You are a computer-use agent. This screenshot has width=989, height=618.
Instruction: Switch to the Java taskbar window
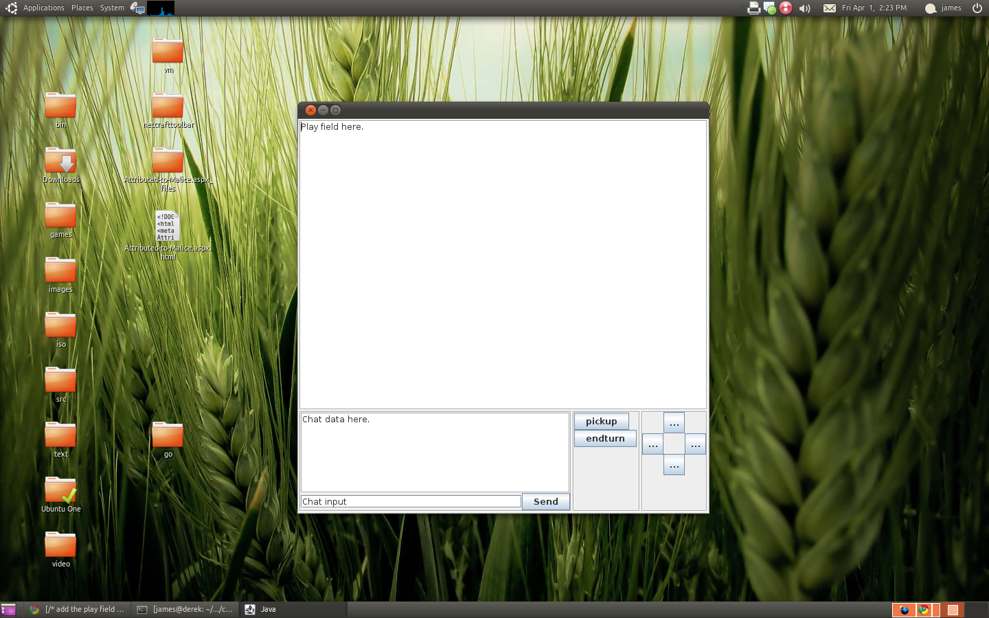coord(268,610)
